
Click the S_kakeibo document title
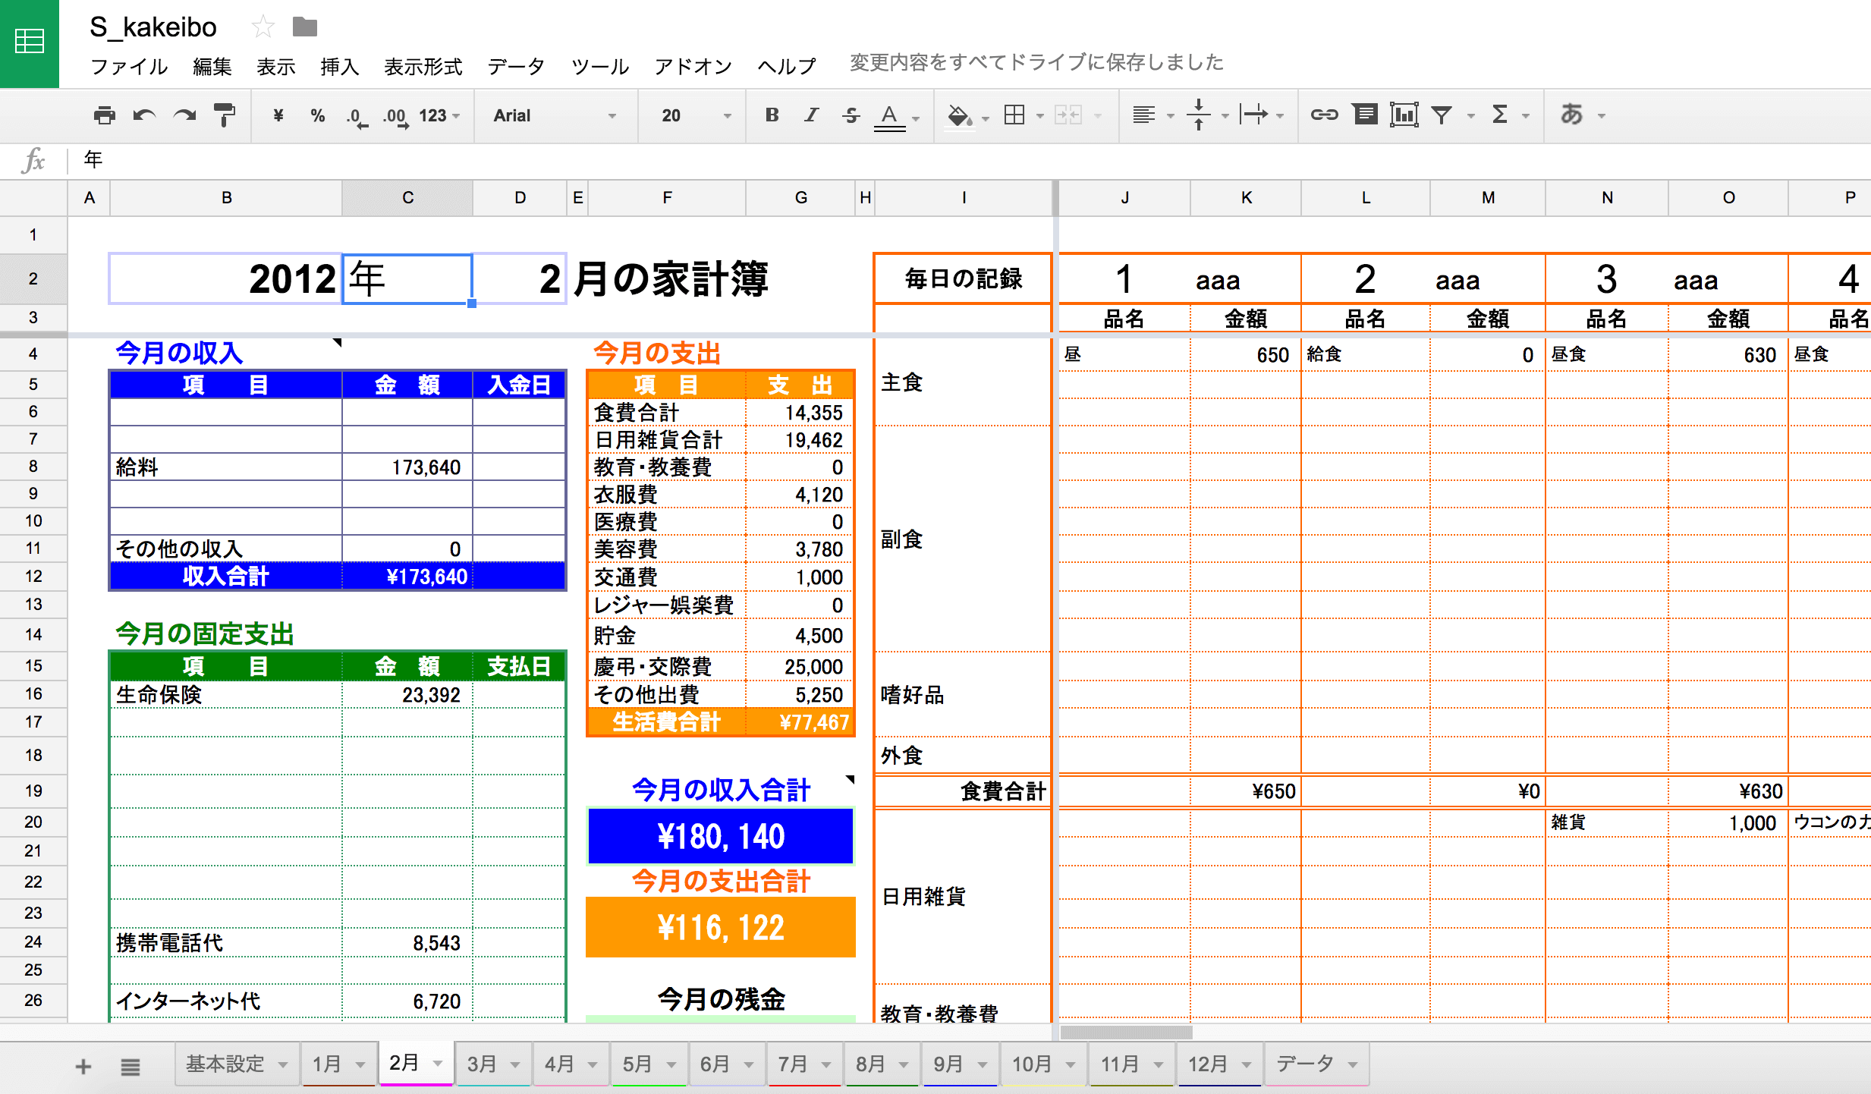[153, 27]
